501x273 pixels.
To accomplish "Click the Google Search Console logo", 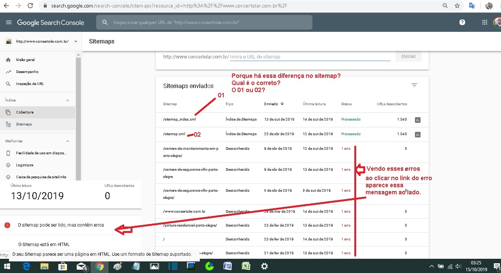I will 51,22.
